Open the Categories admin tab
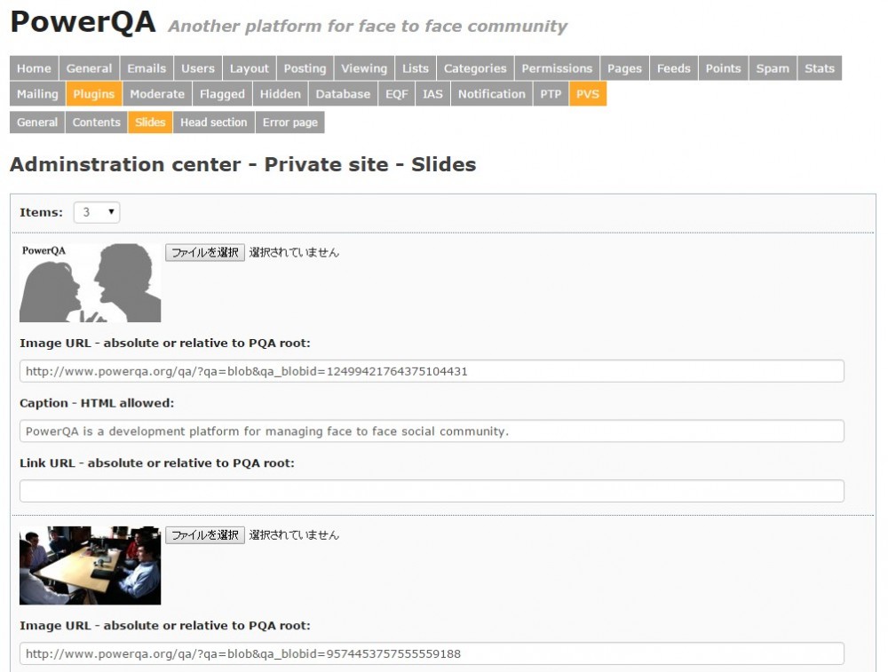Viewport: 888px width, 672px height. click(475, 68)
